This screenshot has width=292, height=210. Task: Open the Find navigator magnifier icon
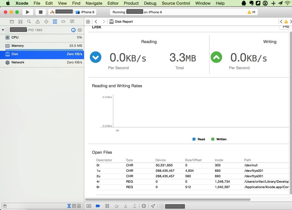(x=29, y=22)
